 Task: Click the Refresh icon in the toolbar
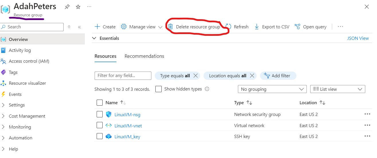[228, 27]
